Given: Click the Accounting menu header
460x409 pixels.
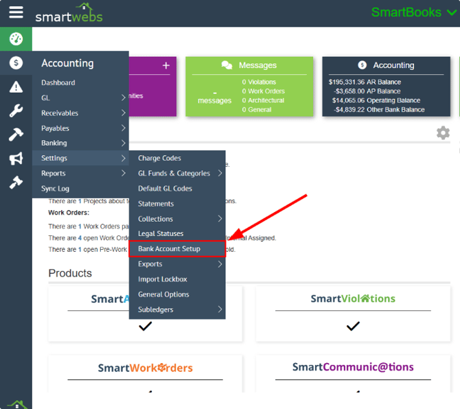Looking at the screenshot, I should (x=67, y=63).
